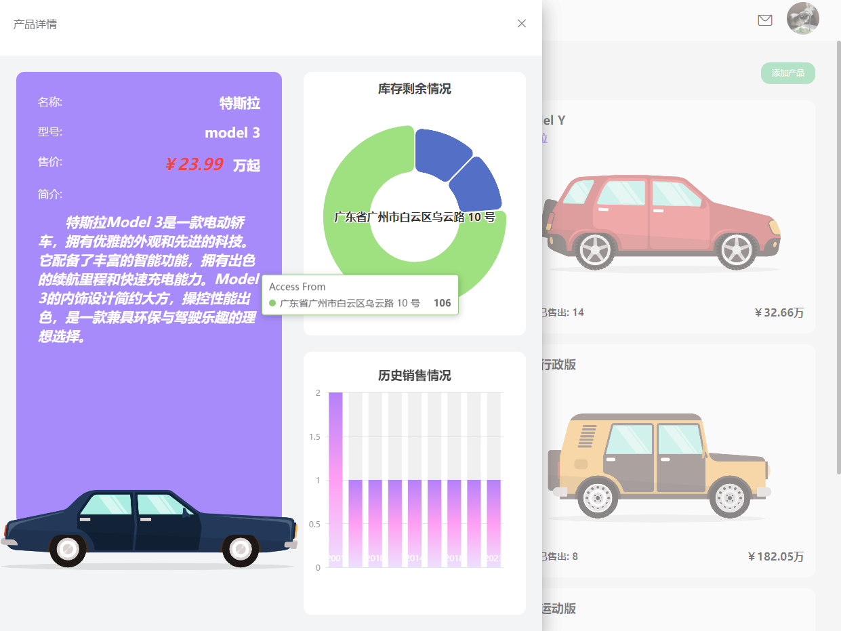Click the ¥32.66万 price on the red car card
The width and height of the screenshot is (841, 631).
click(779, 312)
